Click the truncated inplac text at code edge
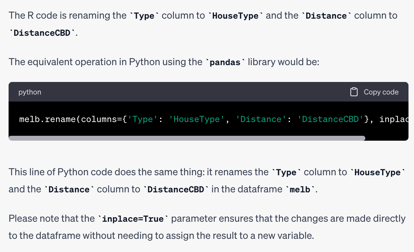Viewport: 414px width, 252px height. [x=393, y=119]
